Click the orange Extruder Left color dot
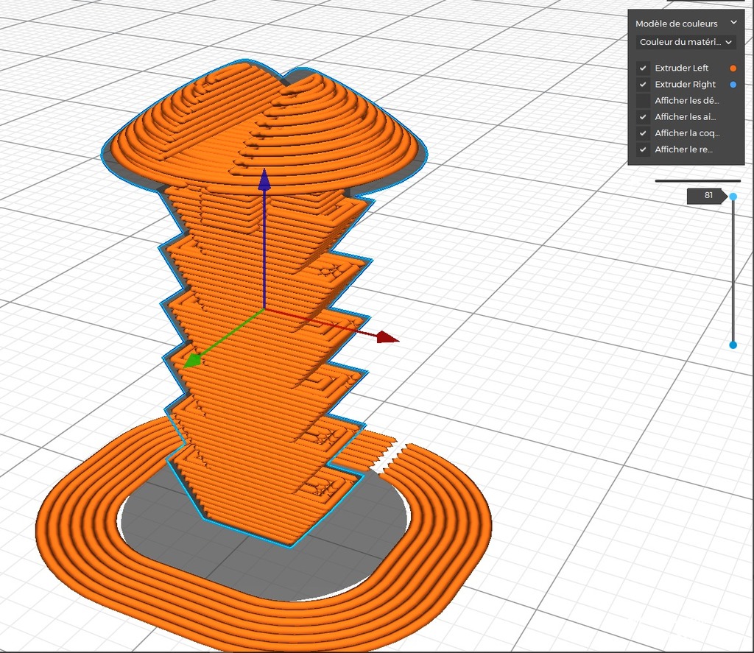 pos(733,68)
